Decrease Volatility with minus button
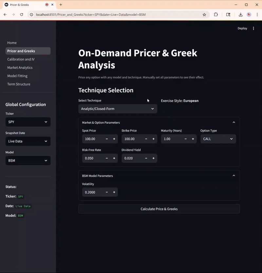The height and width of the screenshot is (273, 262). [107, 192]
